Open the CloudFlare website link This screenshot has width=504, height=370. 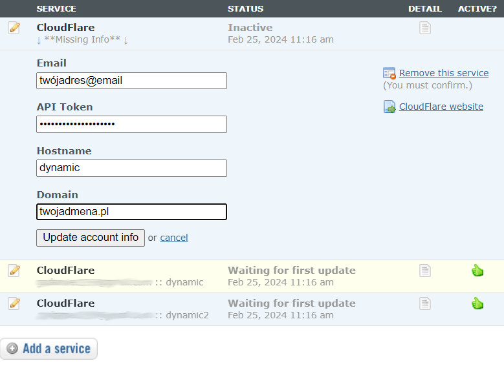click(x=441, y=107)
